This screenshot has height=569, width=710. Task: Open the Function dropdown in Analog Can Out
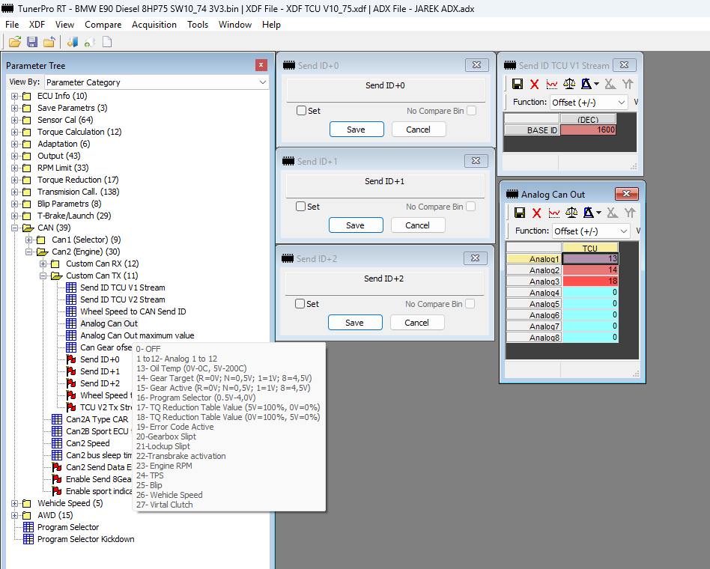(x=590, y=231)
